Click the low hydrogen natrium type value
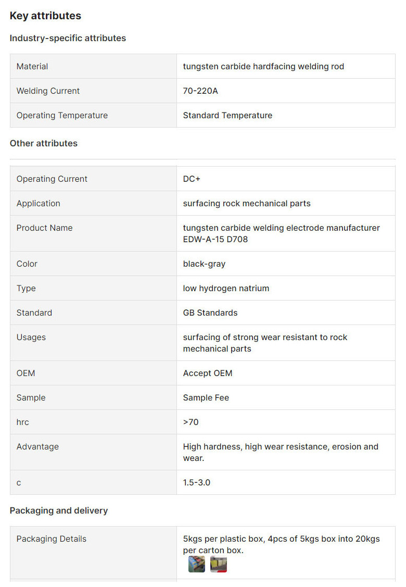This screenshot has width=406, height=587. click(226, 288)
